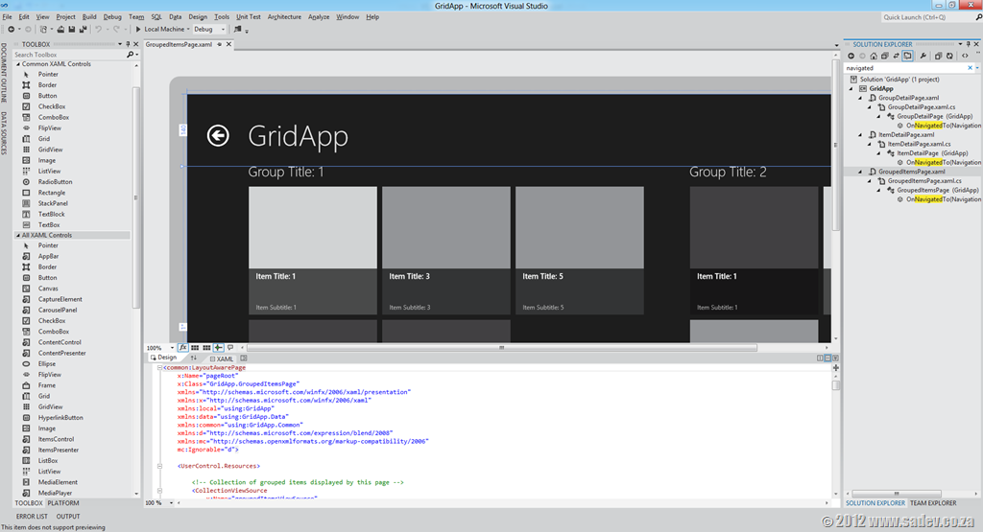Select the Item Title: 3 tile in designer
The image size is (983, 532).
coord(445,250)
